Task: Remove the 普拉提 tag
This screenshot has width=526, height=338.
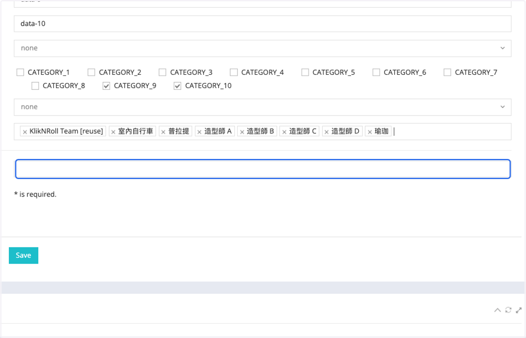Action: 163,132
